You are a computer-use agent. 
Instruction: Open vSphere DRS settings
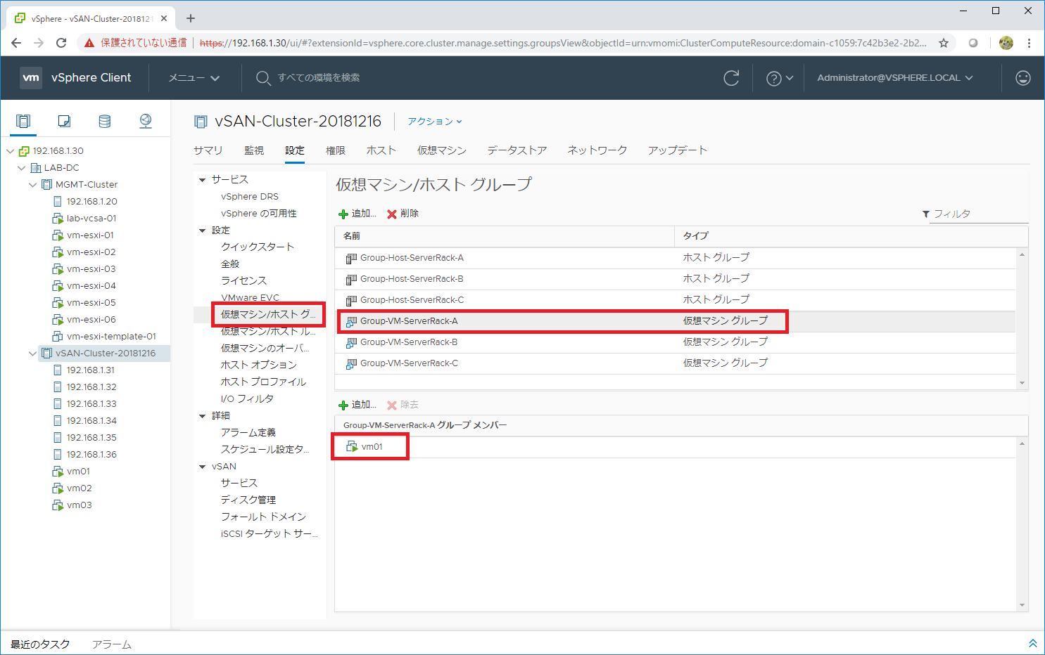[250, 197]
